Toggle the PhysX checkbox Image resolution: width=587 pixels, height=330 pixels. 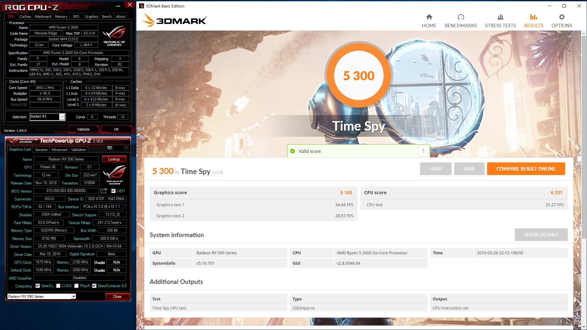click(x=76, y=286)
